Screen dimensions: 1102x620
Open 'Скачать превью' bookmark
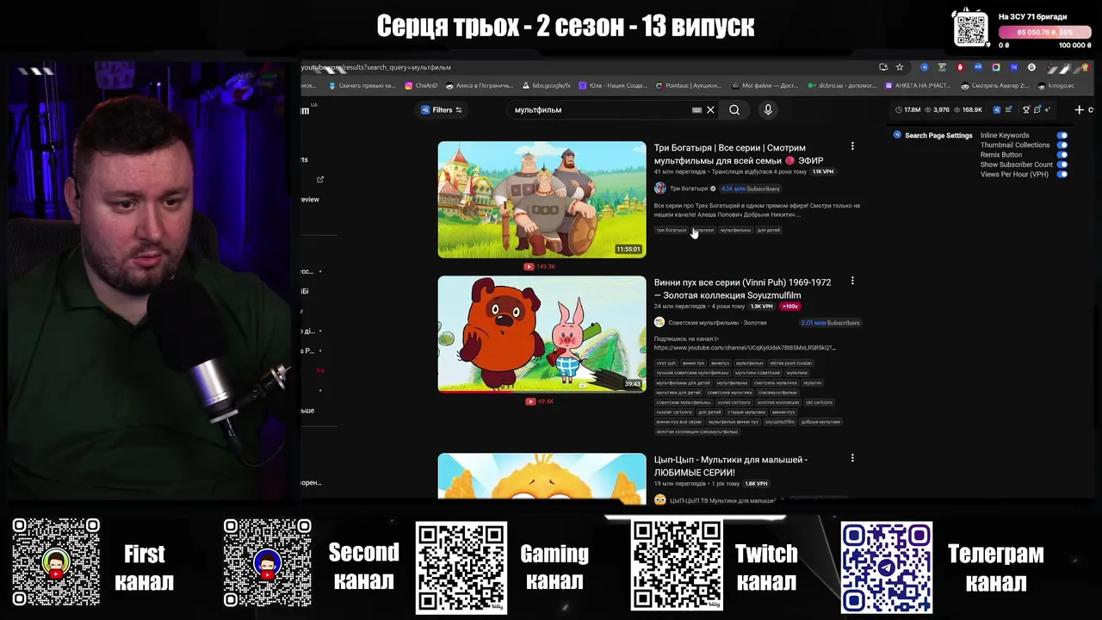362,85
